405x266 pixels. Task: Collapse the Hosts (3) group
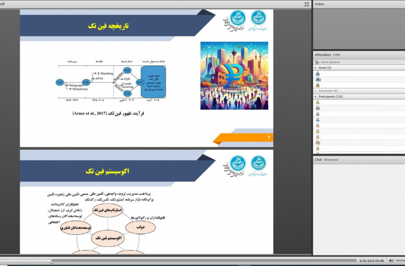click(x=315, y=68)
